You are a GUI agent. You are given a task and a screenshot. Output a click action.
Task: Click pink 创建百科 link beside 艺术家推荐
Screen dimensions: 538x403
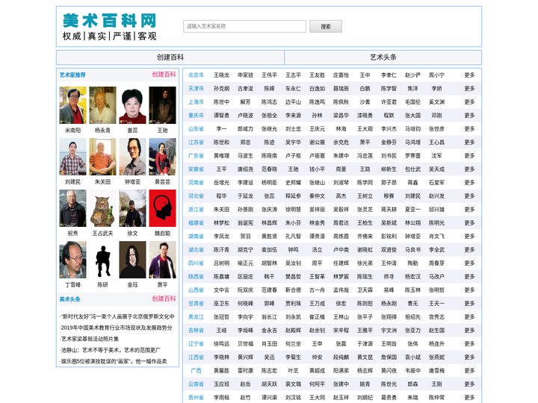pos(164,75)
